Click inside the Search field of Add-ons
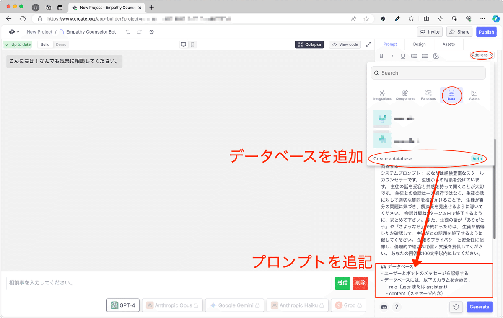 pyautogui.click(x=428, y=72)
